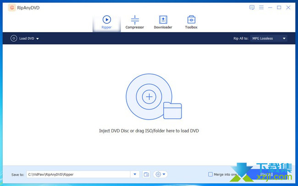Viewport: 298px width, 186px height.
Task: Open the Compressor tab
Action: (134, 22)
